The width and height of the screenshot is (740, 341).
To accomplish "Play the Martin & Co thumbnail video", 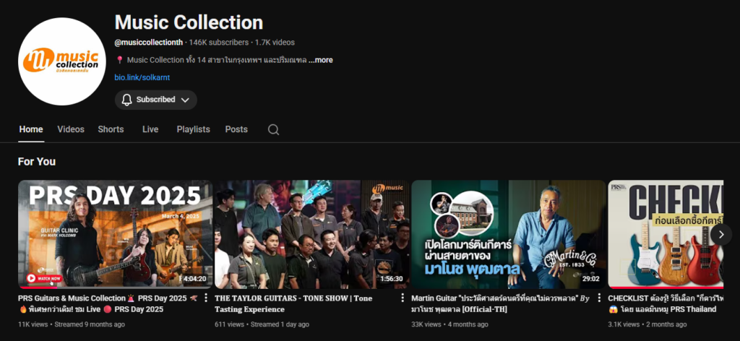I will [x=508, y=234].
